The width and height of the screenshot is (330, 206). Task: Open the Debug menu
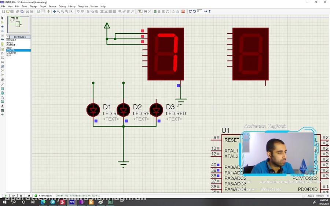(62, 7)
